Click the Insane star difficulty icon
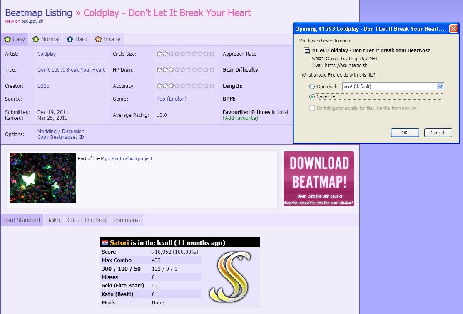 coord(98,39)
